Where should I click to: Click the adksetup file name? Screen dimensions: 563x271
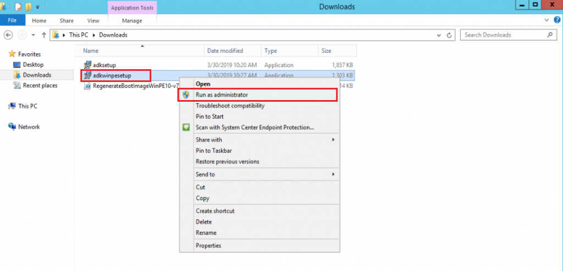(x=104, y=65)
